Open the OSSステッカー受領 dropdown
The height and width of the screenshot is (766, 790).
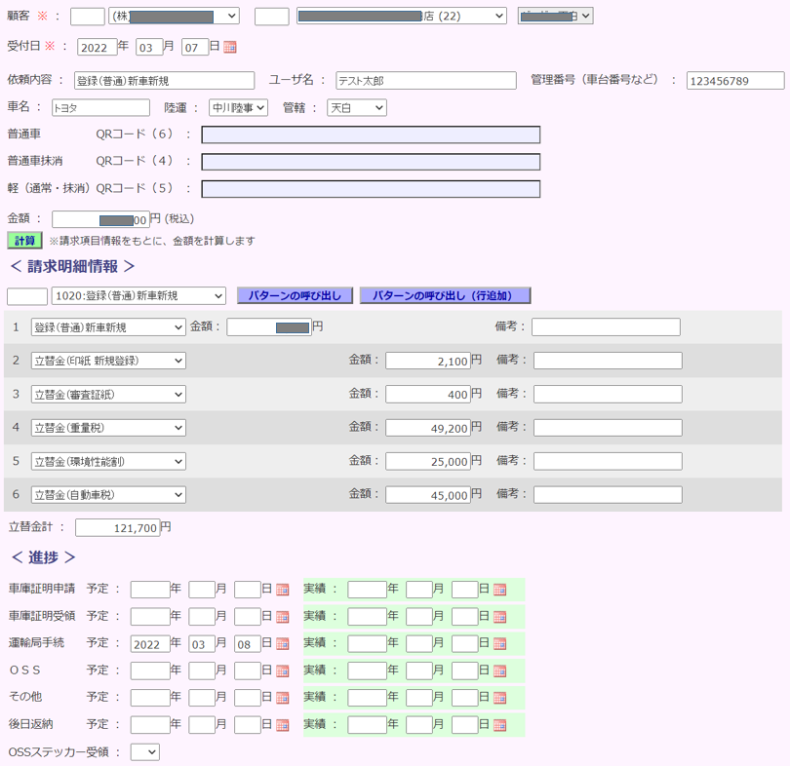coord(144,750)
